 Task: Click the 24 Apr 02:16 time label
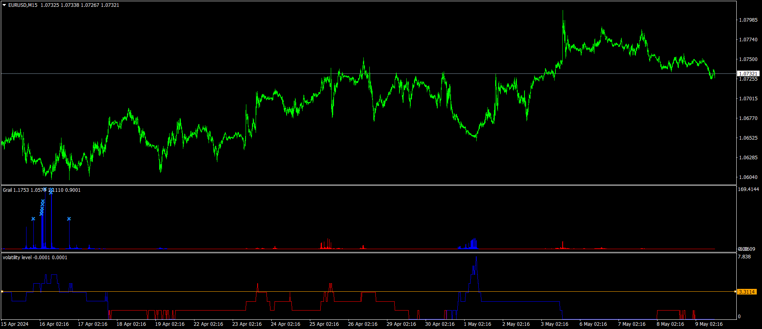286,324
